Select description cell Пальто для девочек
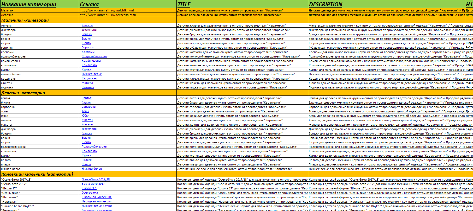Image resolution: width=473 pixels, height=211 pixels. [387, 160]
